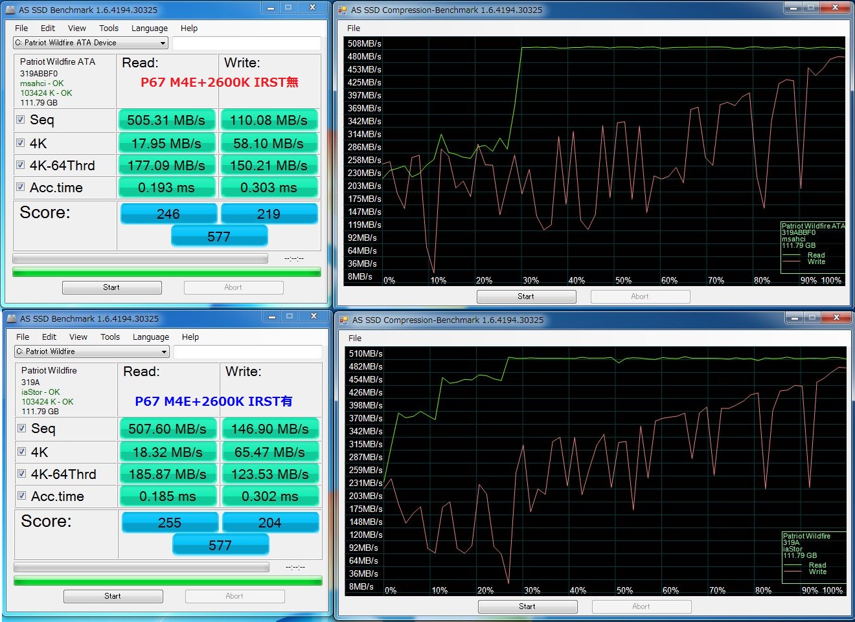Screen dimensions: 855x622
Task: Click the 0.185 ms read access time
Action: tap(168, 496)
